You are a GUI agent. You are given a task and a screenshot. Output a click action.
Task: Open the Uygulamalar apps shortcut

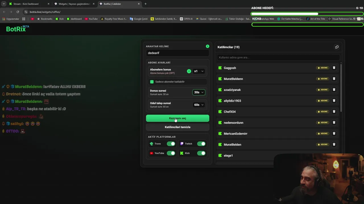coord(11,19)
